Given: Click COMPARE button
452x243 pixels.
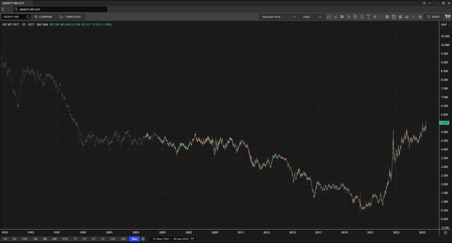Looking at the screenshot, I should [43, 17].
